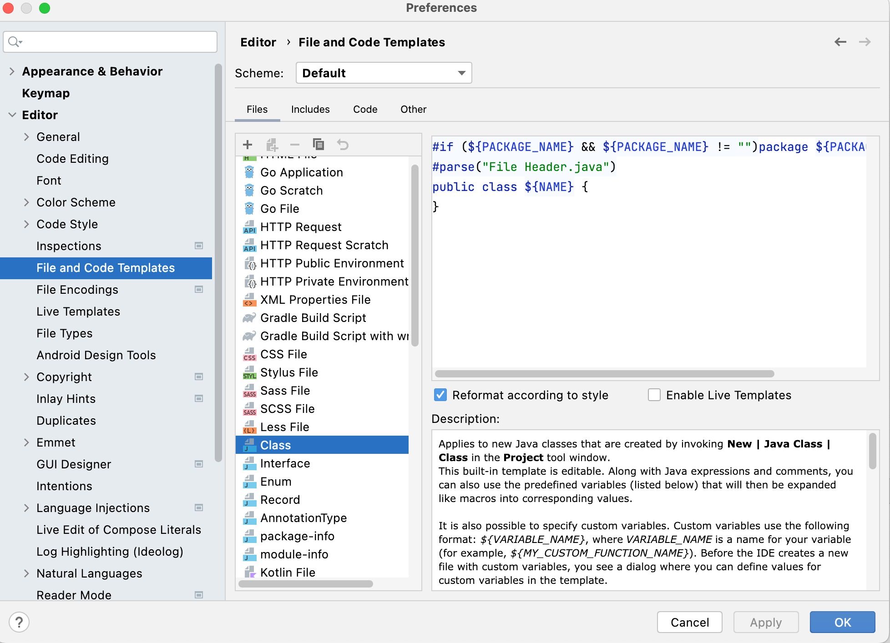Select the module-info template

322,554
